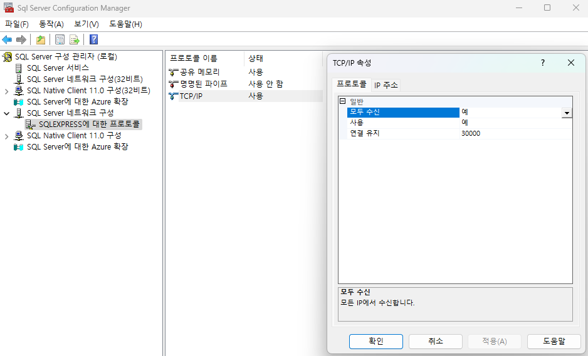Open the 모두 수신 value dropdown arrow
The height and width of the screenshot is (356, 588).
(567, 113)
